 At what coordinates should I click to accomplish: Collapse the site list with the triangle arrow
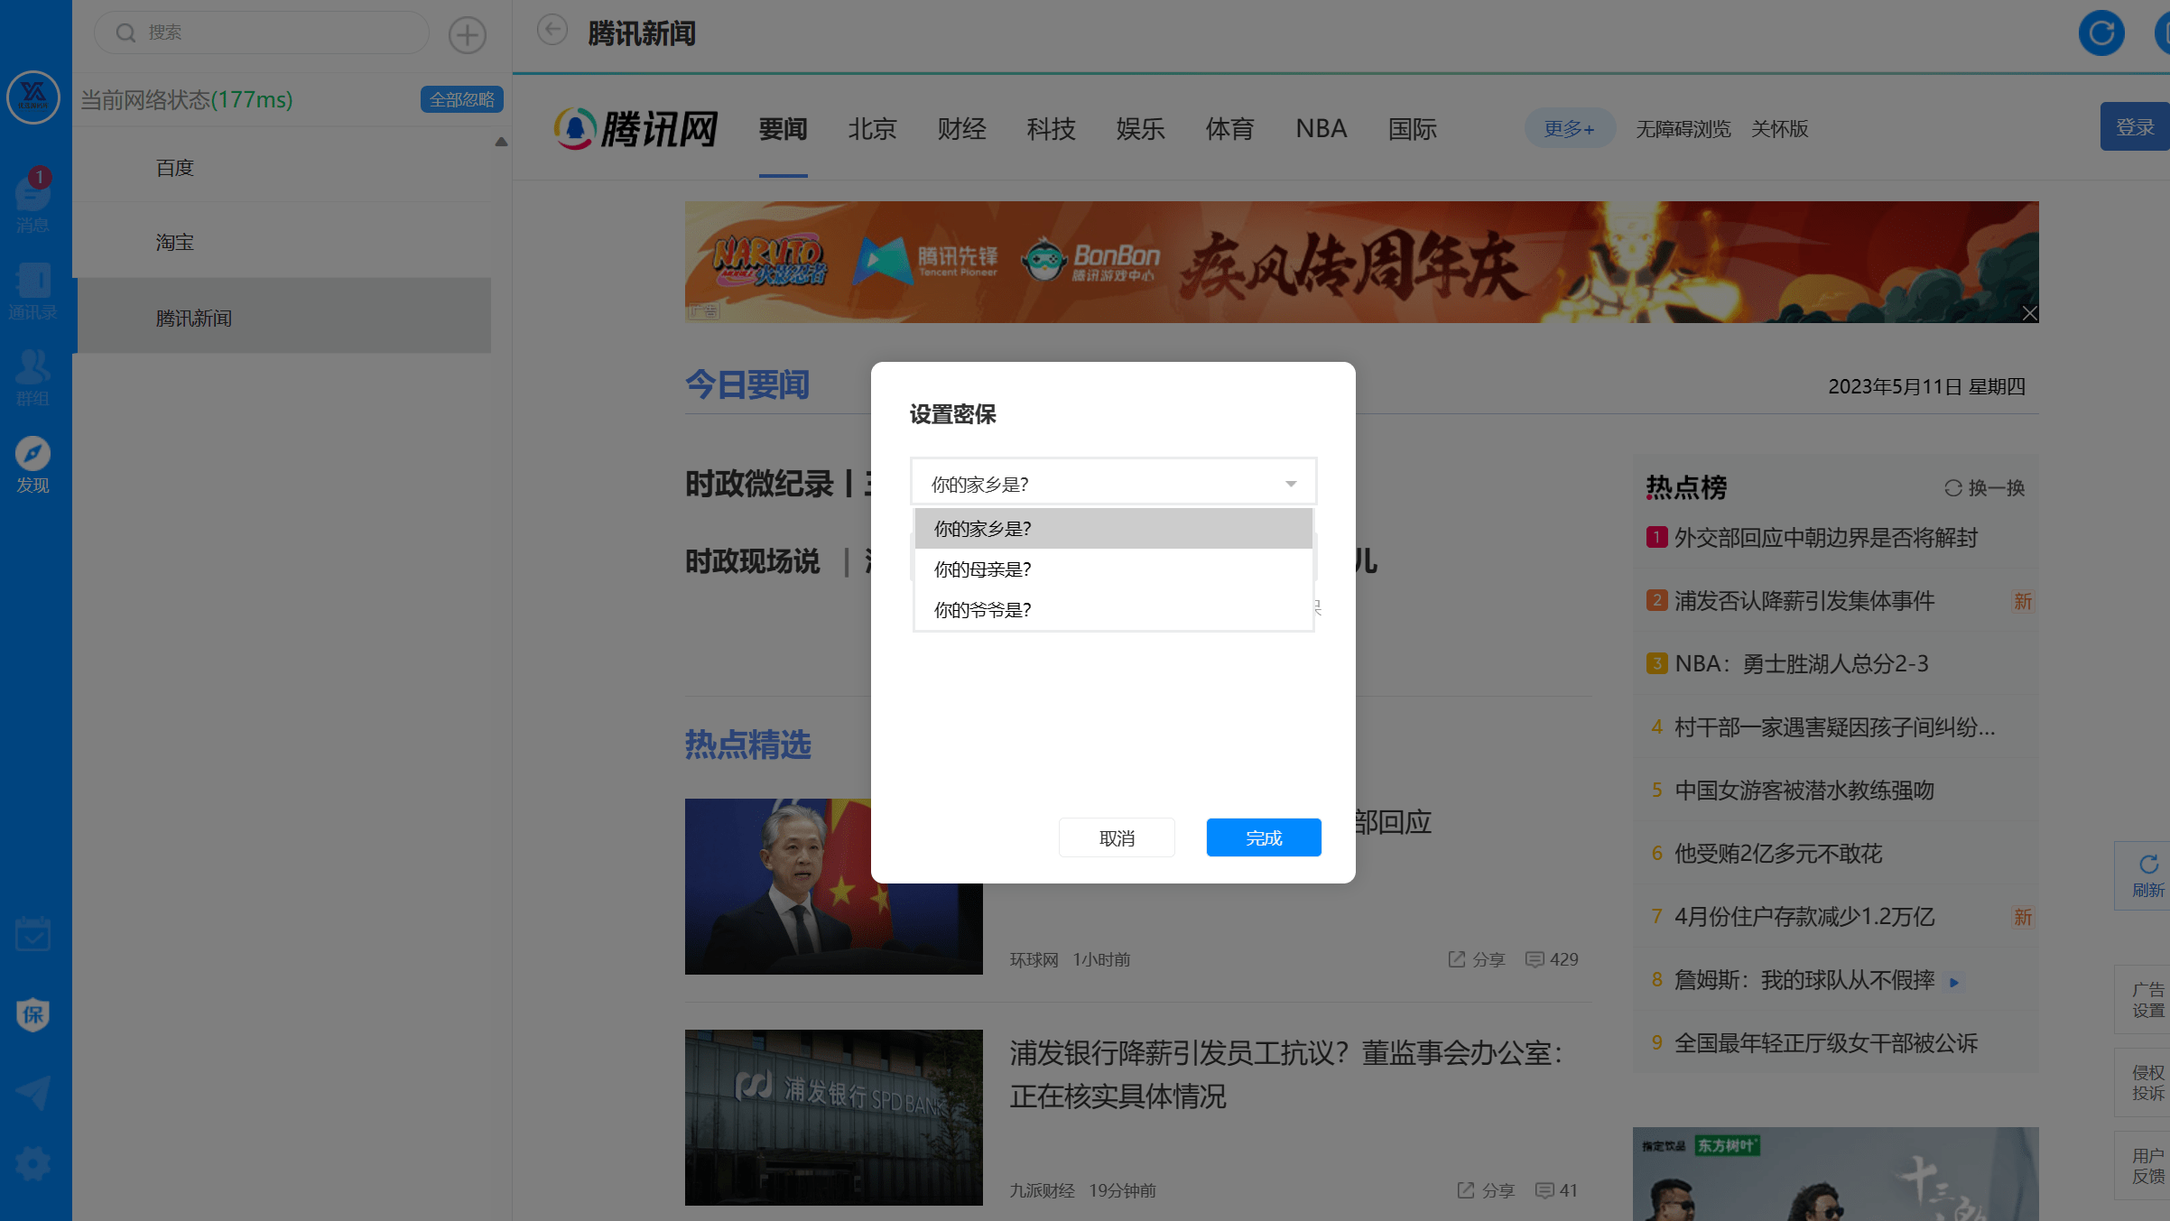[501, 142]
